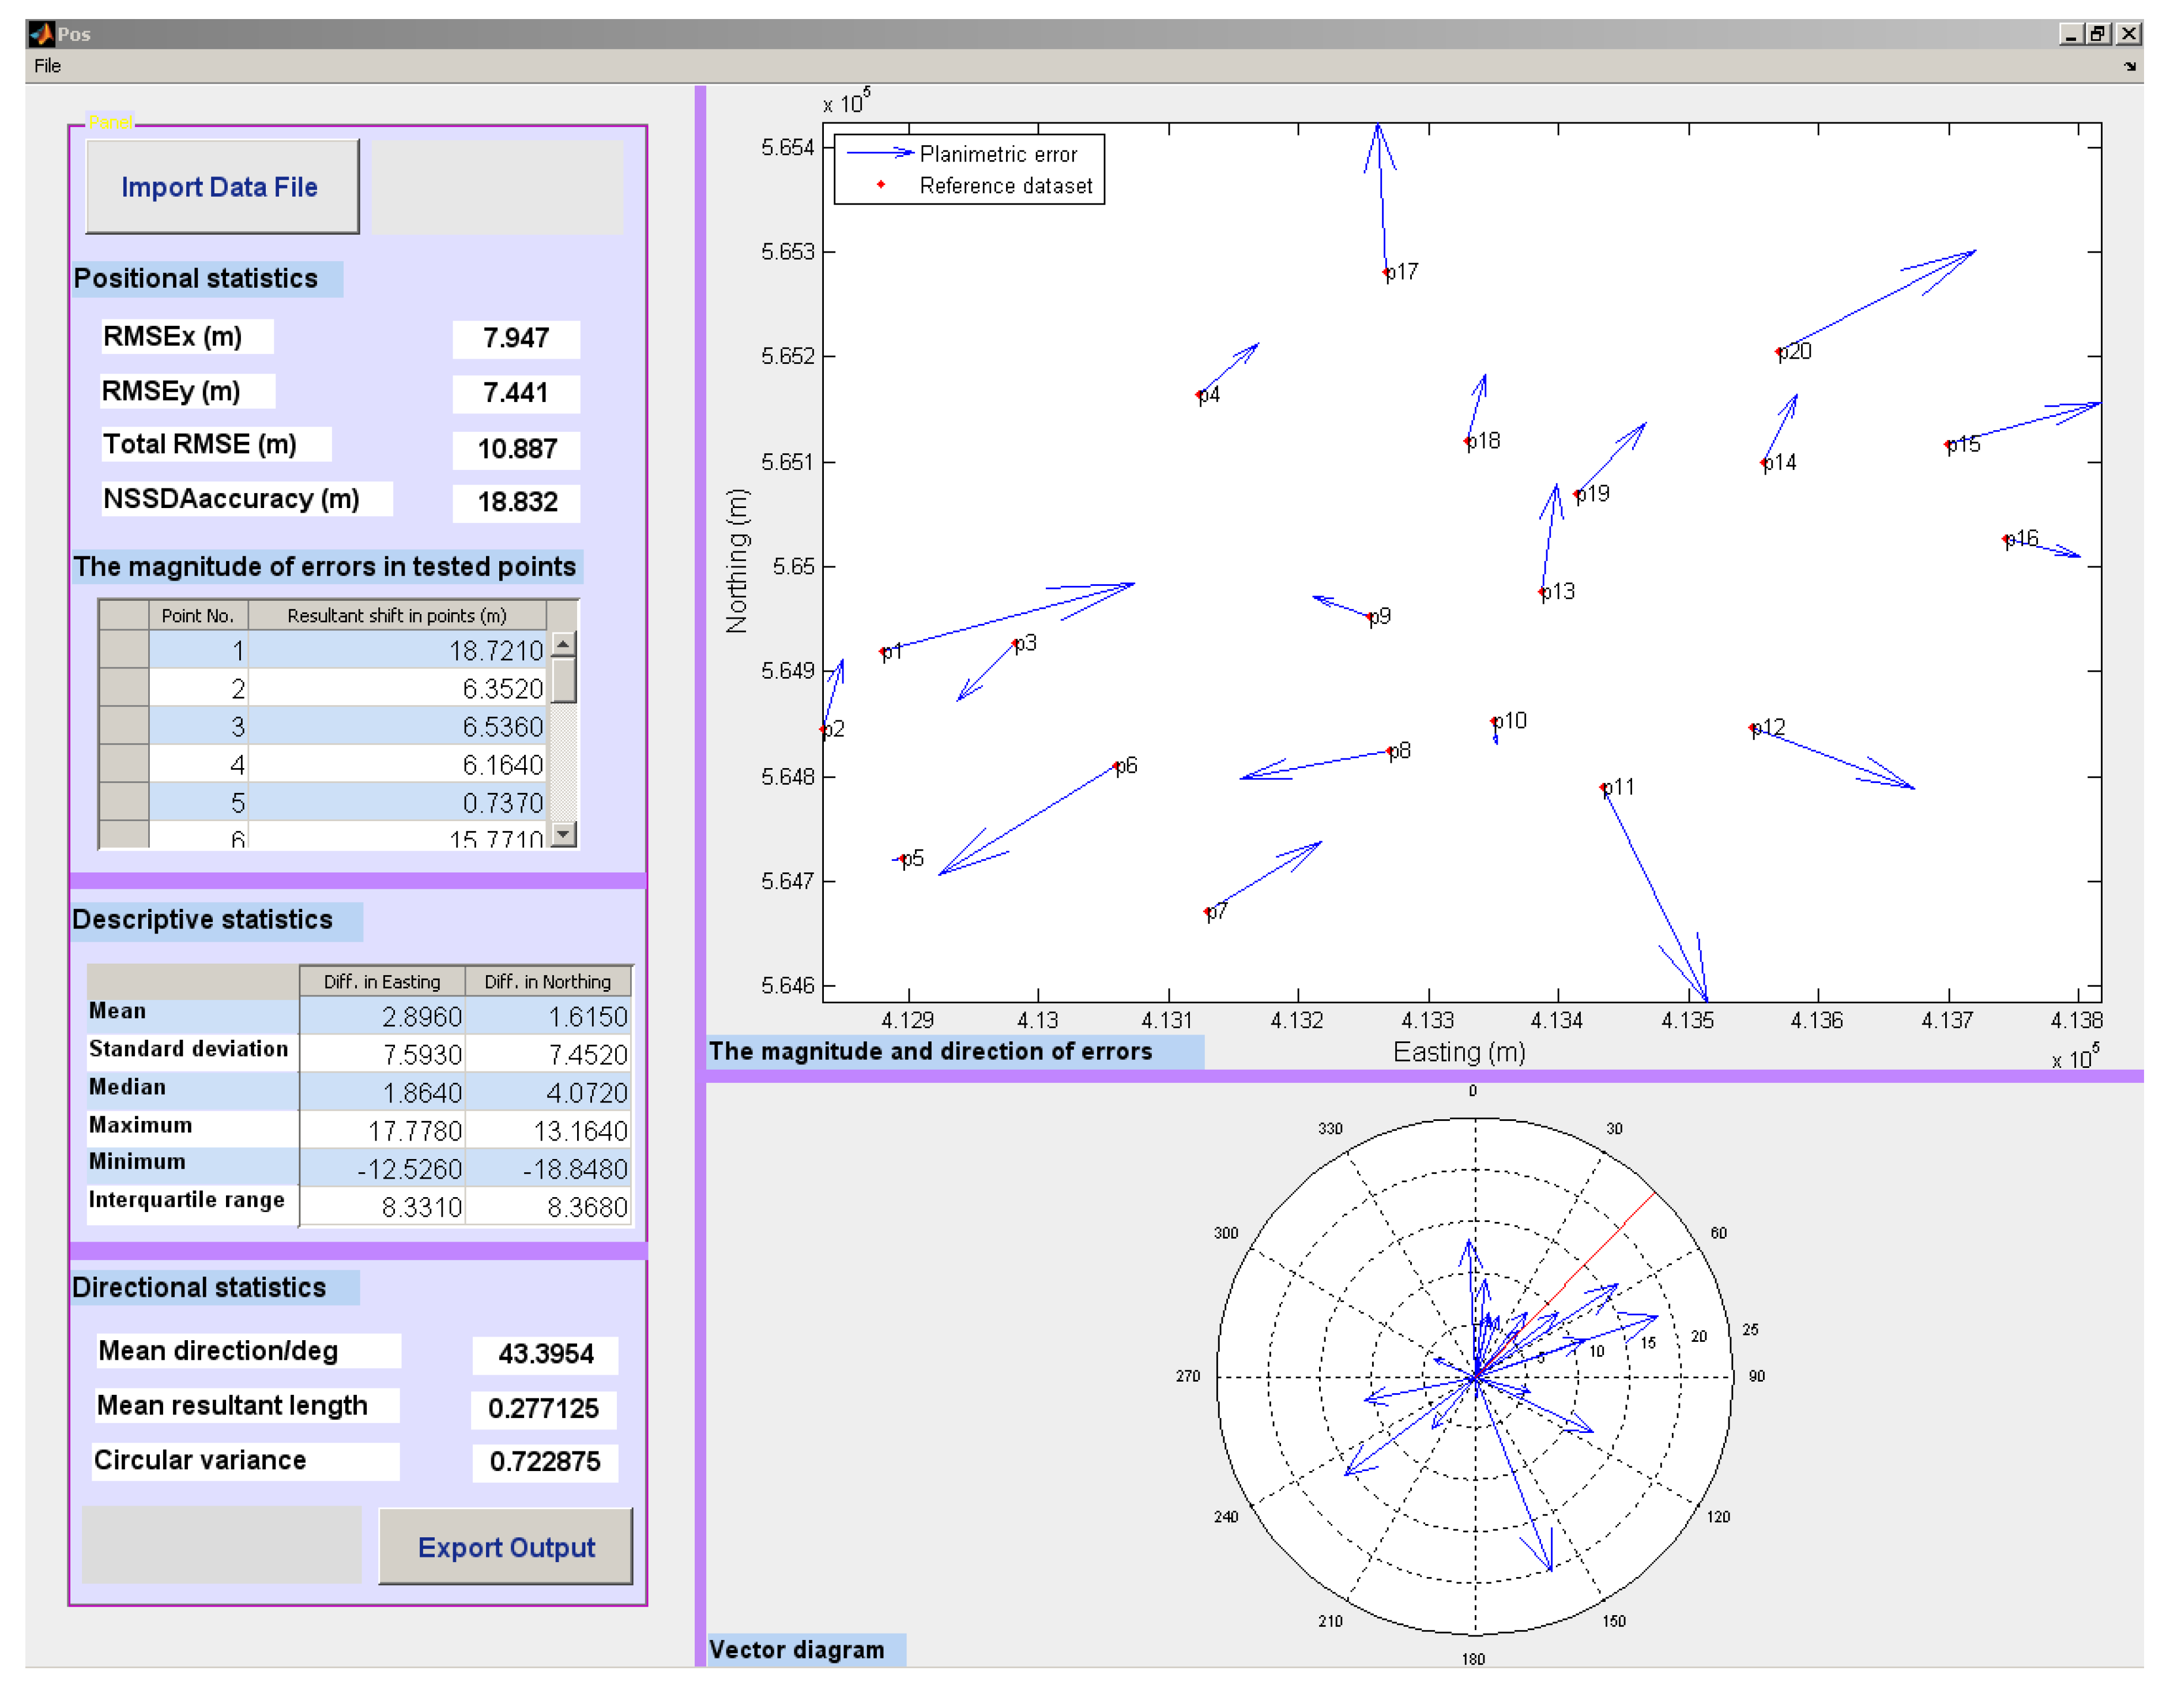Click Circular variance value 0.722875
2170x1708 pixels.
(545, 1462)
